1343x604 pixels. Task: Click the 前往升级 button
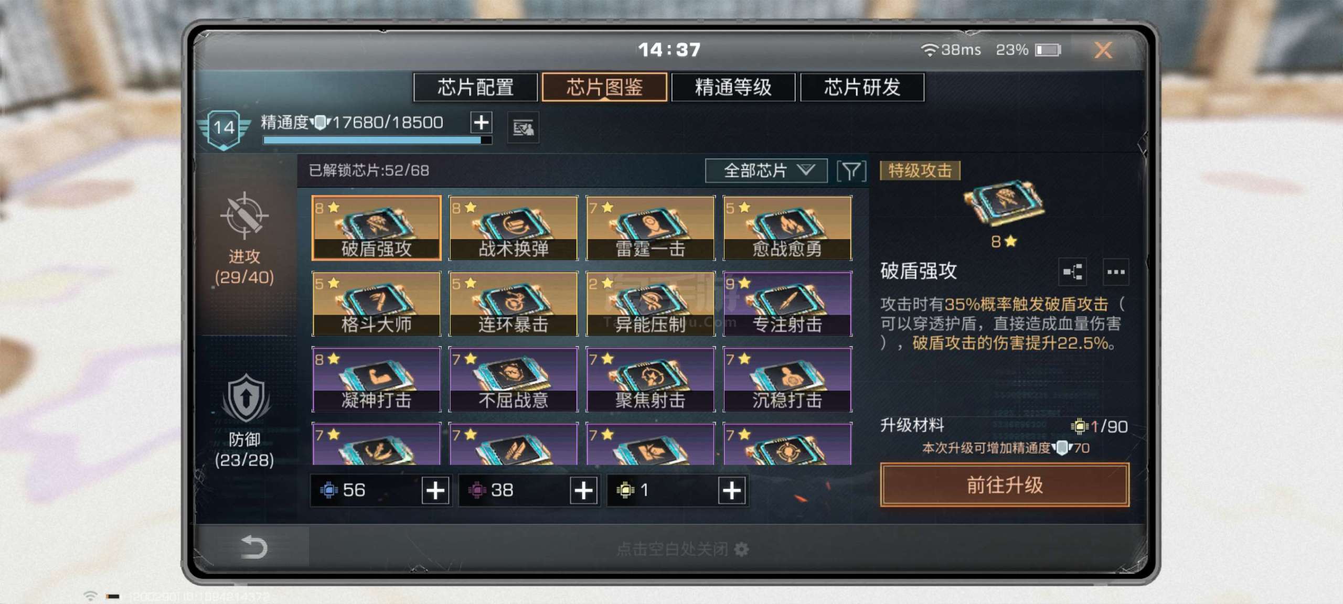1005,485
